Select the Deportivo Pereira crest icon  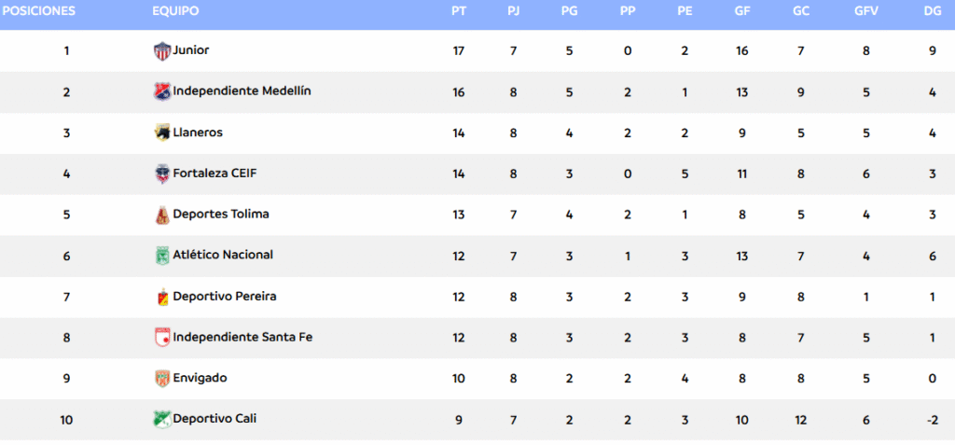point(162,297)
